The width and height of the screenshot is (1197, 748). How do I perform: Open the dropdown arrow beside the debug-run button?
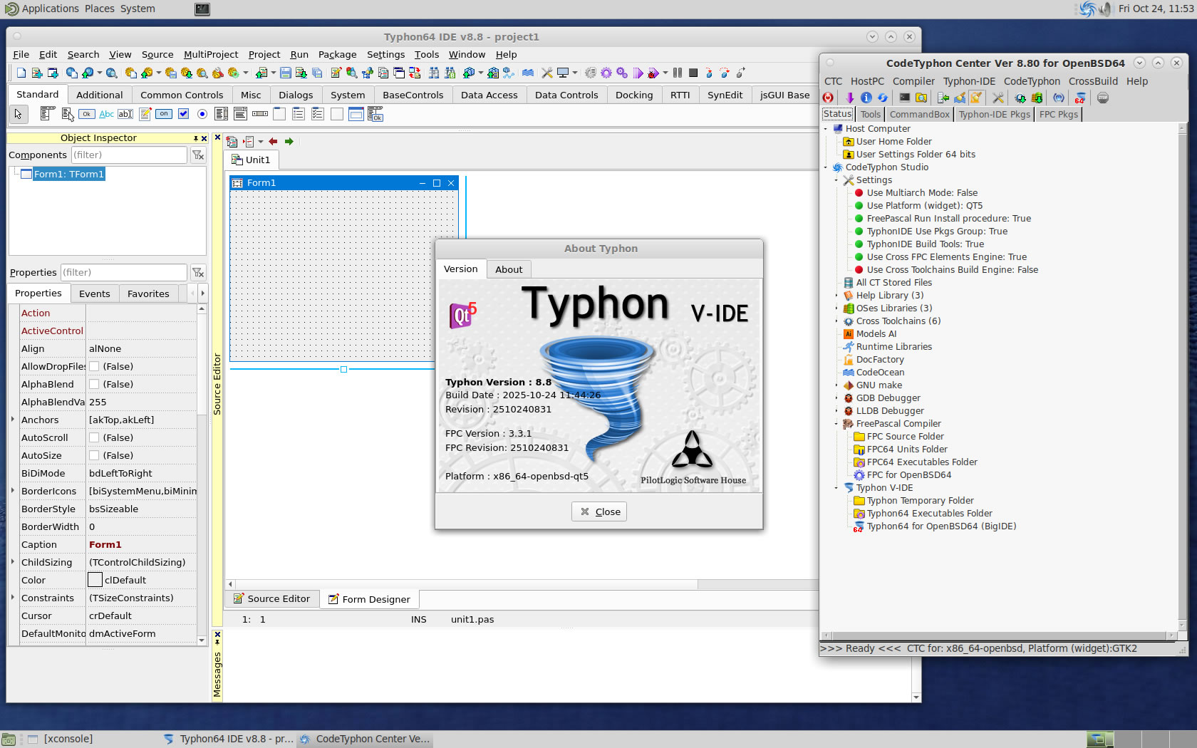click(x=665, y=73)
